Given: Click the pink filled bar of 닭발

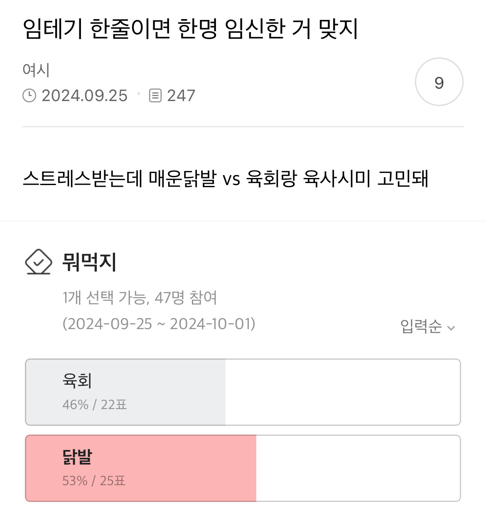Looking at the screenshot, I should click(141, 468).
